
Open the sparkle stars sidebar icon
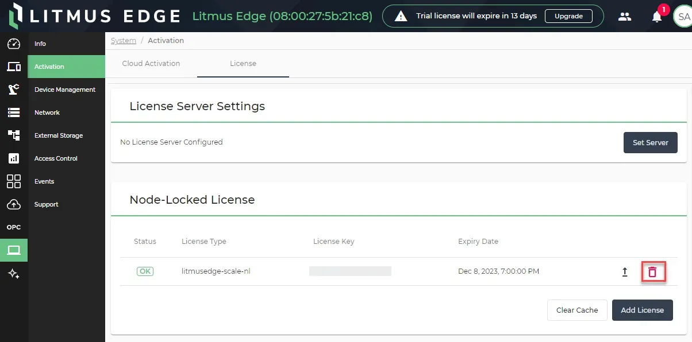14,274
